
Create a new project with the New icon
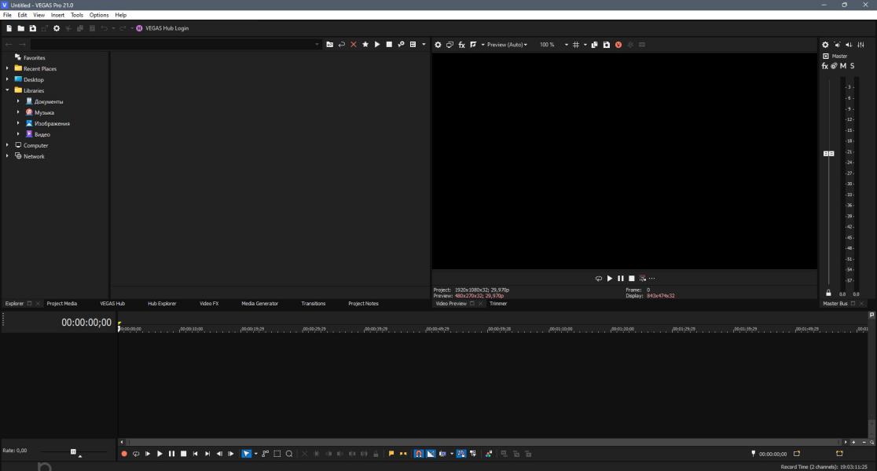tap(9, 28)
